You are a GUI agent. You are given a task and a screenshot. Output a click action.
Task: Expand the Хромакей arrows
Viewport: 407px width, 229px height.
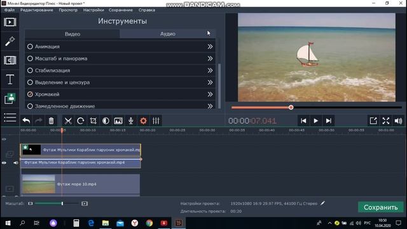pyautogui.click(x=210, y=94)
